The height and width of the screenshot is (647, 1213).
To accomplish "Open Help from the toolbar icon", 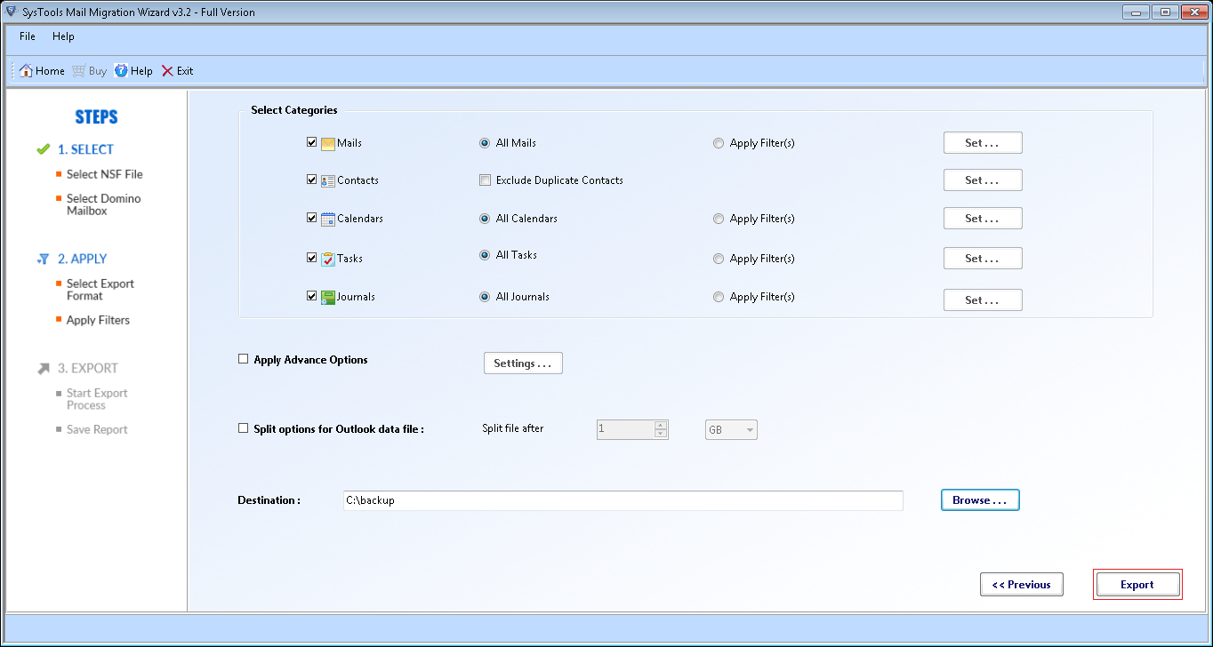I will 121,71.
